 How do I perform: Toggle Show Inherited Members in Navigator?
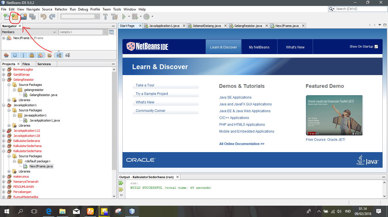point(6,55)
